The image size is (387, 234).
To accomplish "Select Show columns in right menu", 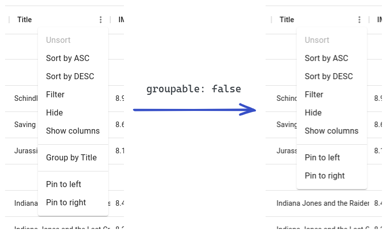I will (331, 131).
